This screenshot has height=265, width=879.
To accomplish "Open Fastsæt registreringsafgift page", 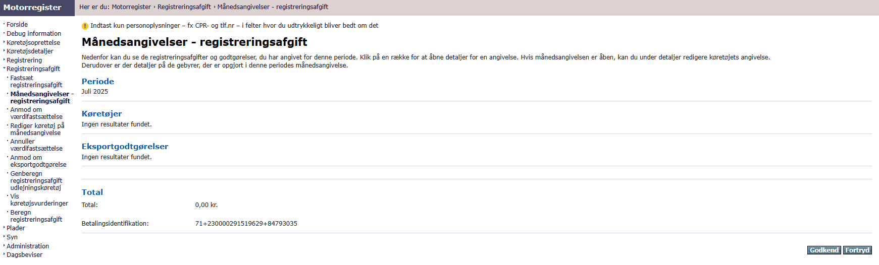I will pyautogui.click(x=36, y=82).
